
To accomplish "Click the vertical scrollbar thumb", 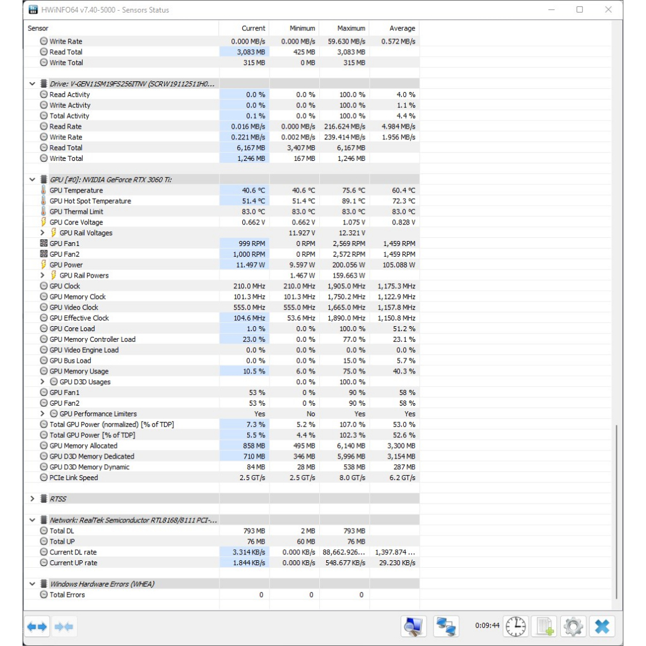I will click(x=616, y=512).
